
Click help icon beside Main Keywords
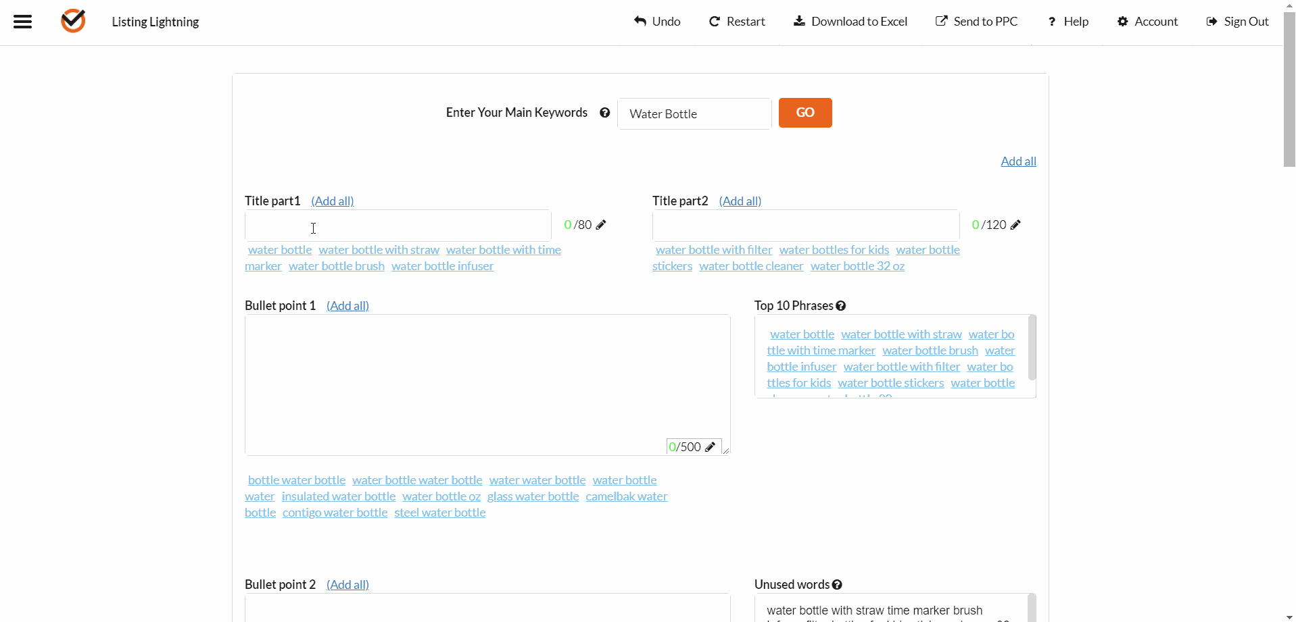click(605, 113)
